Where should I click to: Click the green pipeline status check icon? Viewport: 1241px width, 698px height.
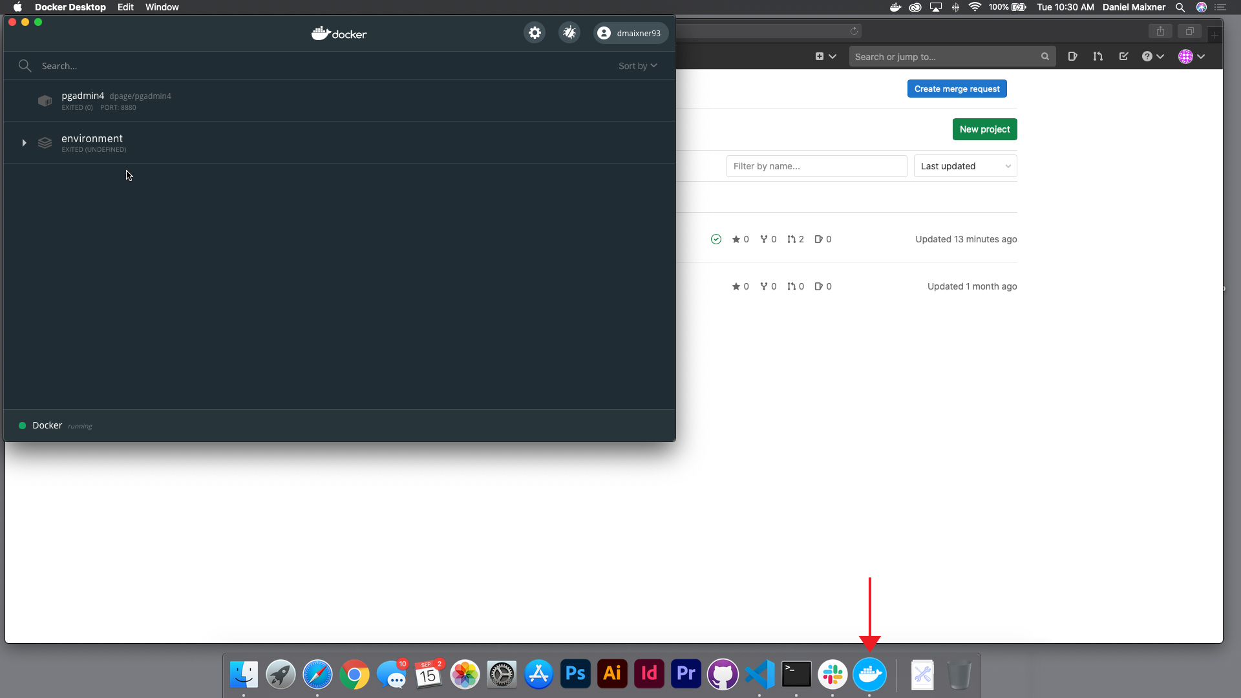(x=716, y=239)
